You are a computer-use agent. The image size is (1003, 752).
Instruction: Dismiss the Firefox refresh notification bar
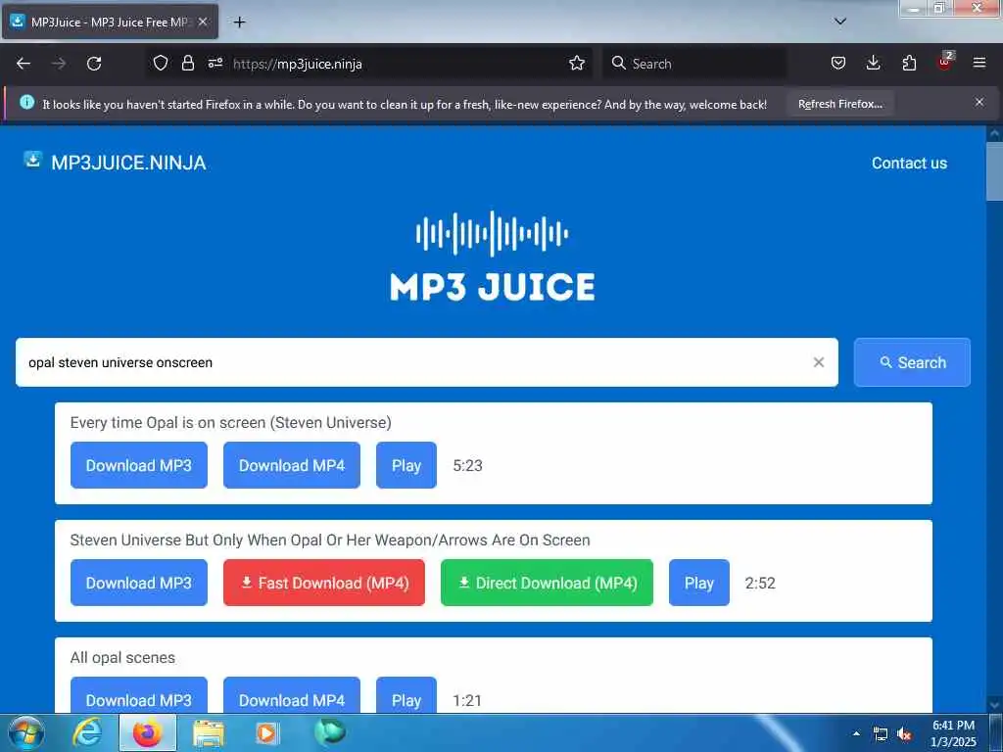pos(979,102)
